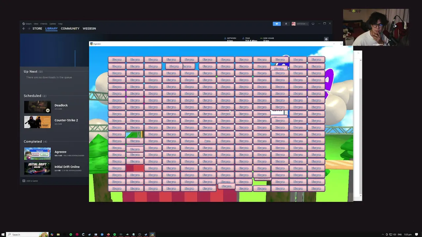Switch to the LIBRARY tab
The width and height of the screenshot is (422, 237).
click(51, 29)
